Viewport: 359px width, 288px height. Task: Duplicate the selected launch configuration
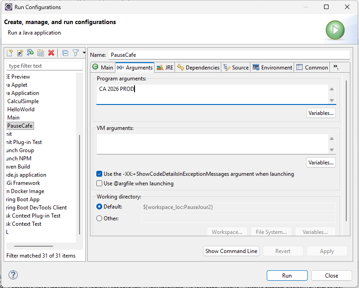40,53
